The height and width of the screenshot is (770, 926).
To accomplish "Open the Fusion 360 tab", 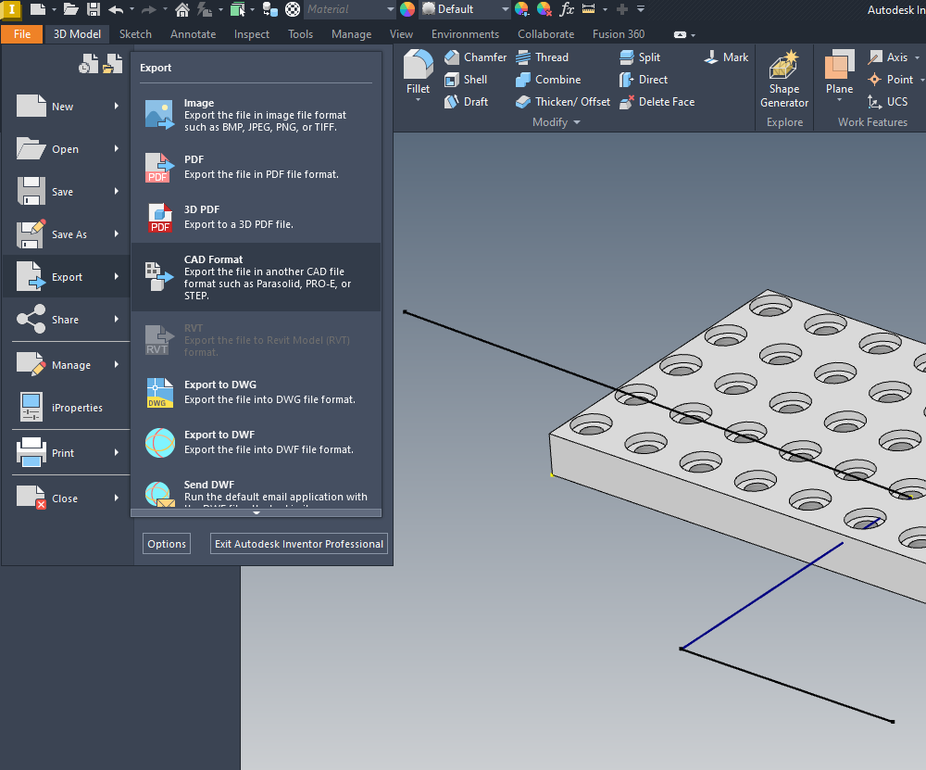I will click(x=619, y=34).
